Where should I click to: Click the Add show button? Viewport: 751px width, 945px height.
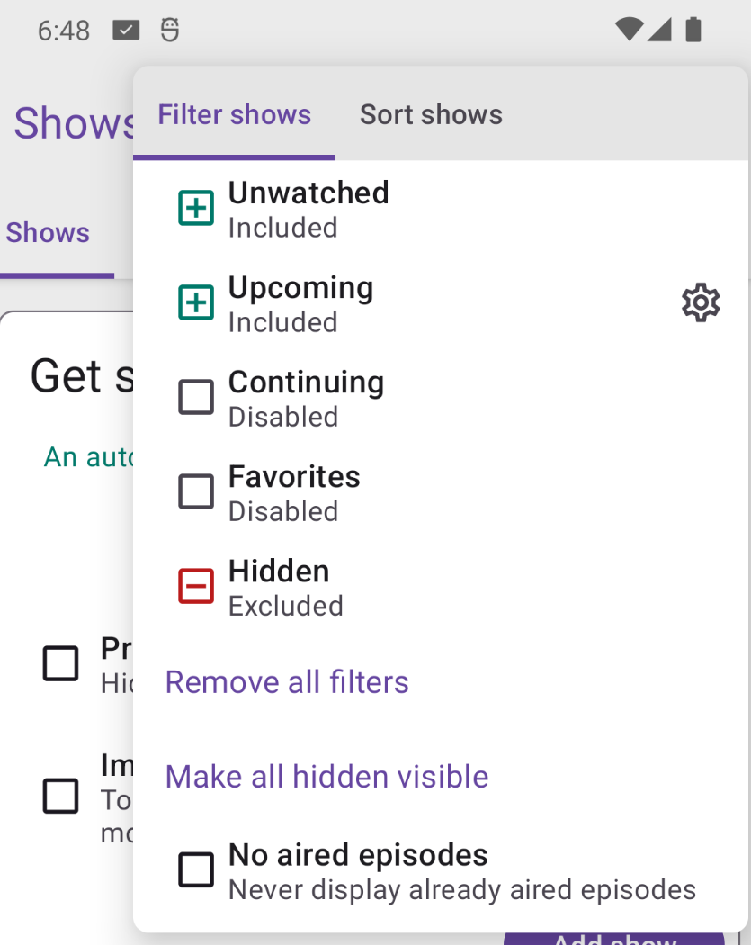[x=614, y=939]
